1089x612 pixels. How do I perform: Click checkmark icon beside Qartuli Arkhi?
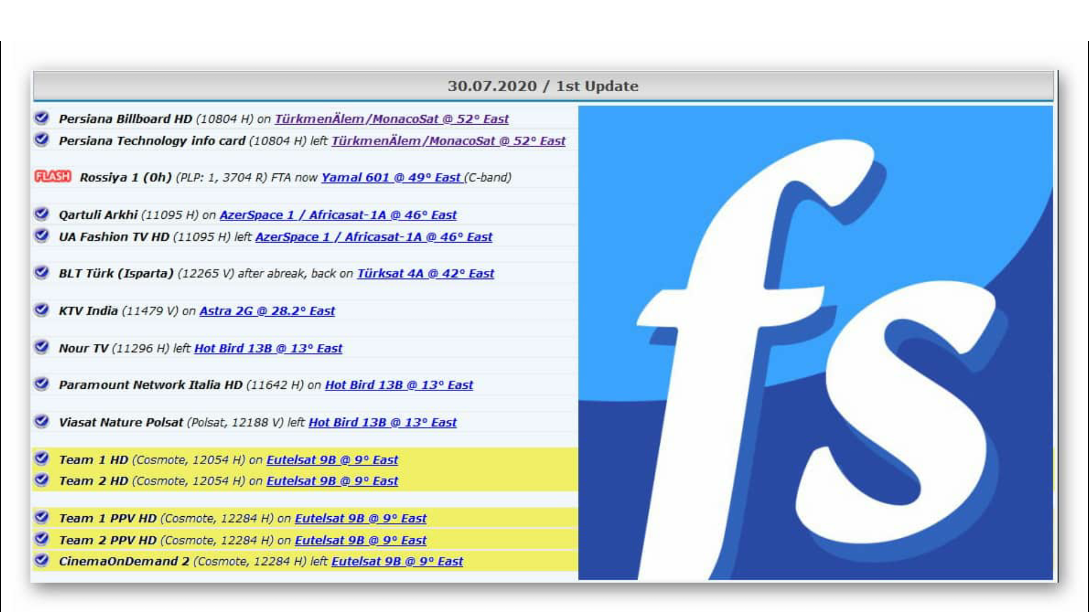41,214
